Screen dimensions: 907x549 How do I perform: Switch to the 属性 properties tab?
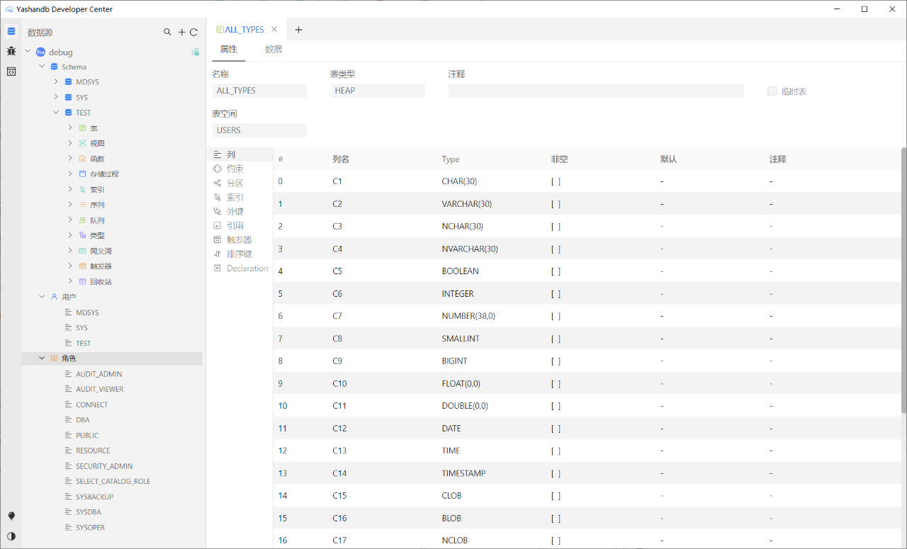click(228, 50)
